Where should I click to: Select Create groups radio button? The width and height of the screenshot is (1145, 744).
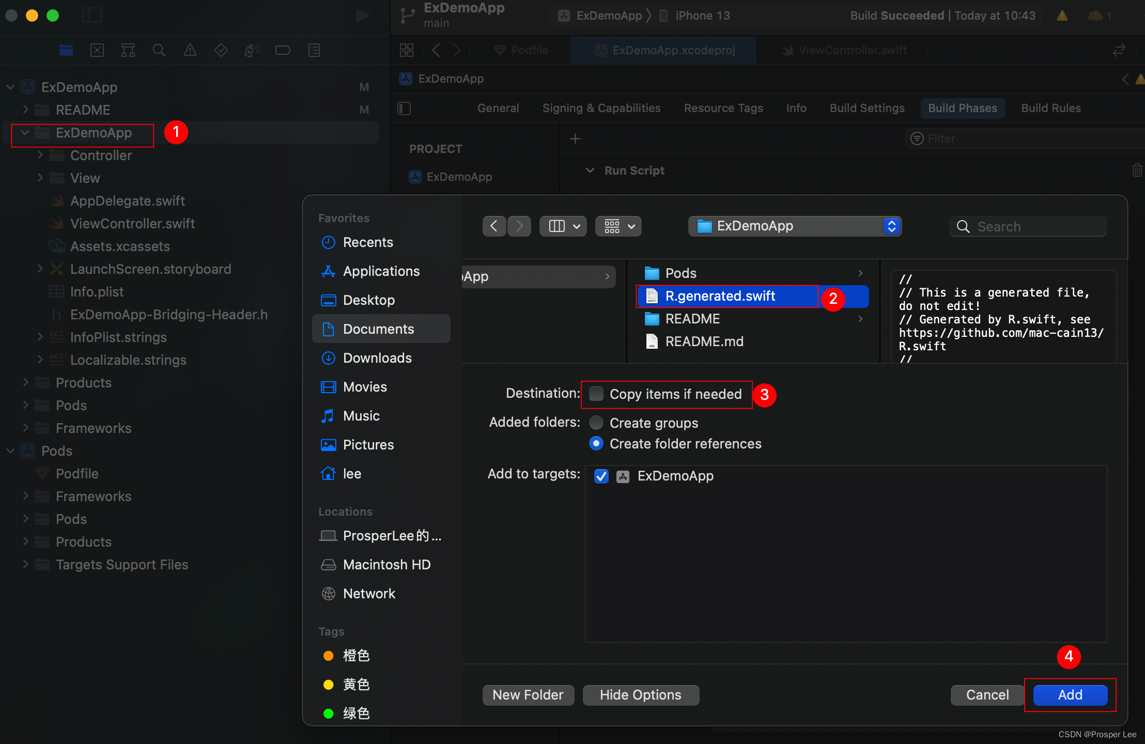click(x=596, y=423)
